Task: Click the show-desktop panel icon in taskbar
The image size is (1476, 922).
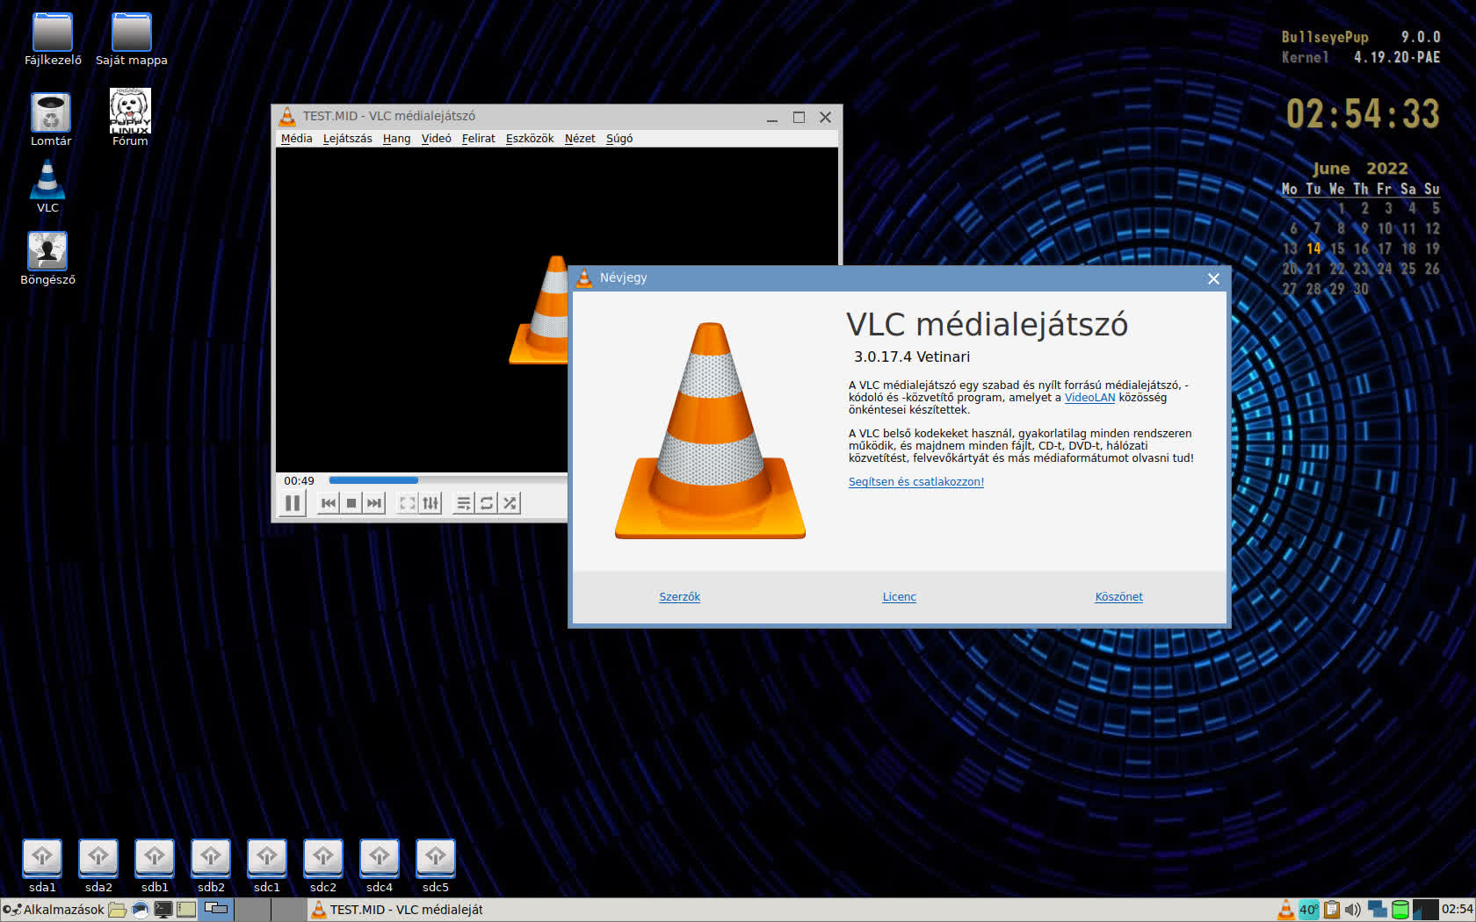Action: click(x=186, y=910)
